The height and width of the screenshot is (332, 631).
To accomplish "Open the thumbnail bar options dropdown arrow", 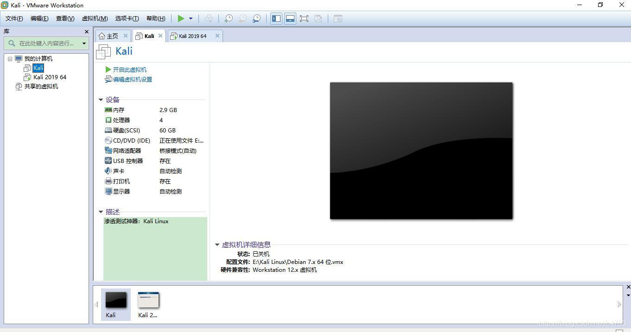I will [x=628, y=295].
